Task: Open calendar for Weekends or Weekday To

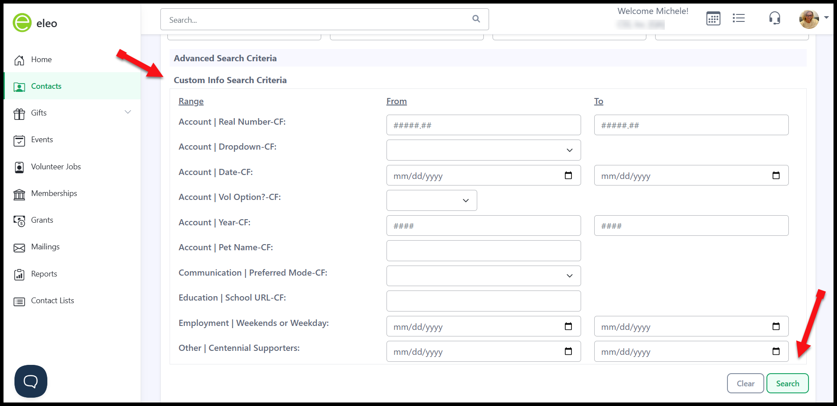Action: point(776,326)
